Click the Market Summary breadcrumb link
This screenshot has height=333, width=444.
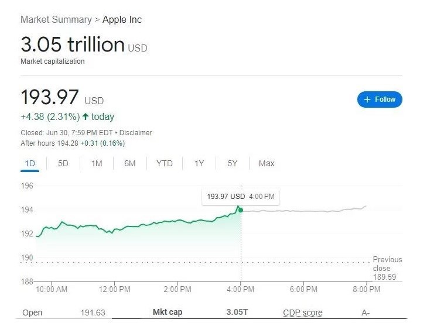(x=56, y=19)
